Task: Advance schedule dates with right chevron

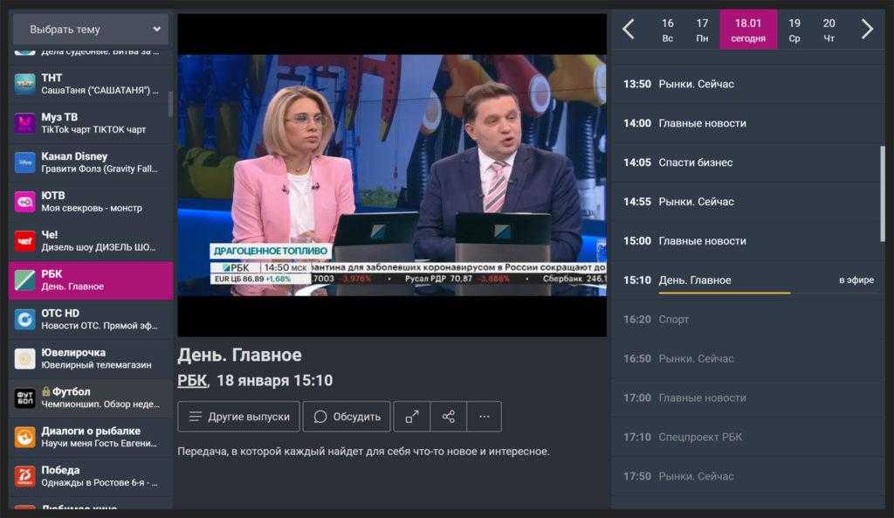Action: (x=867, y=30)
